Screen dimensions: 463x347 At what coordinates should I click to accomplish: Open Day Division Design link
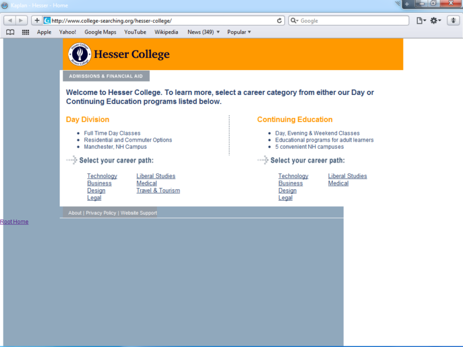[x=96, y=191]
